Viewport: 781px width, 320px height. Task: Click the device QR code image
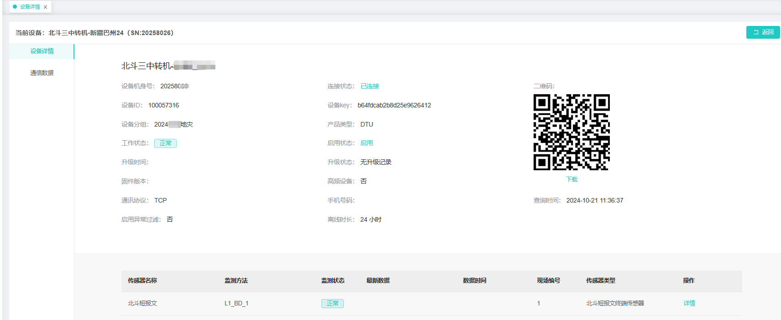[x=571, y=132]
